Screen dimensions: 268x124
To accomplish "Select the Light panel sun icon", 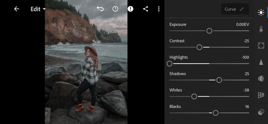I will tap(261, 13).
